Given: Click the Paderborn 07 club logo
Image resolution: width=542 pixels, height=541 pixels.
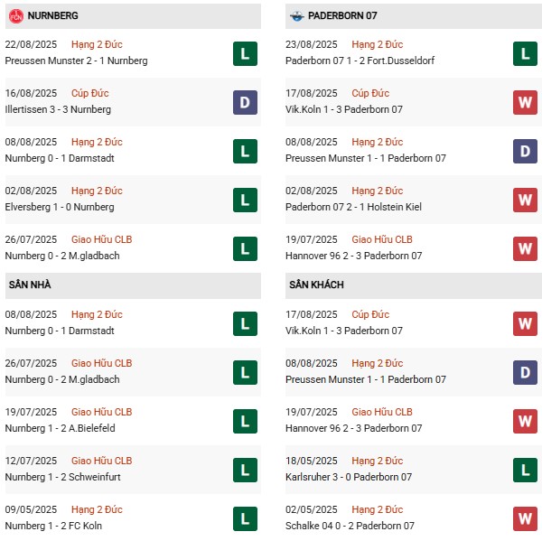Looking at the screenshot, I should coord(296,15).
